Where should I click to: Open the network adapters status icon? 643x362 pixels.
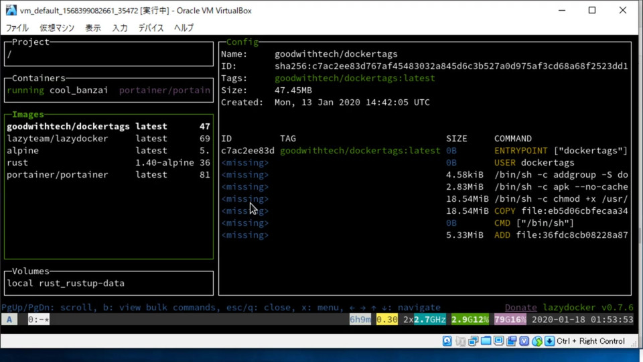(x=473, y=341)
